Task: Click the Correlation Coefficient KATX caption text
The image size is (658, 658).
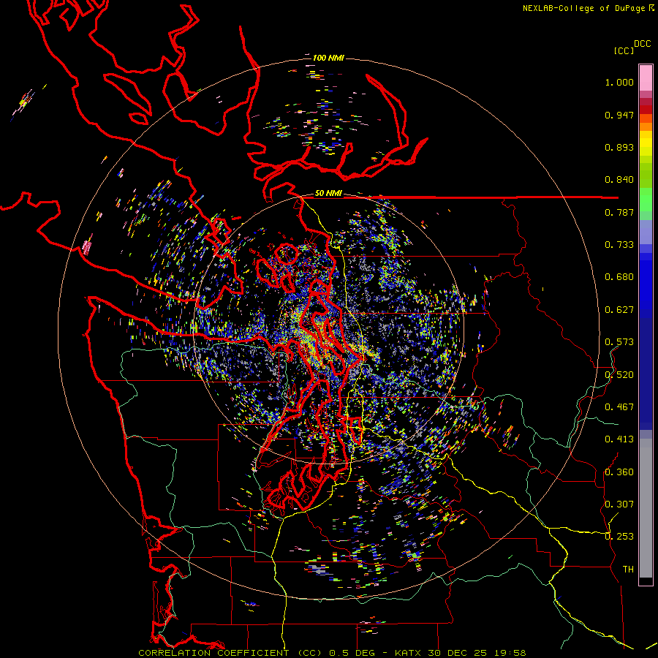Action: (x=332, y=653)
